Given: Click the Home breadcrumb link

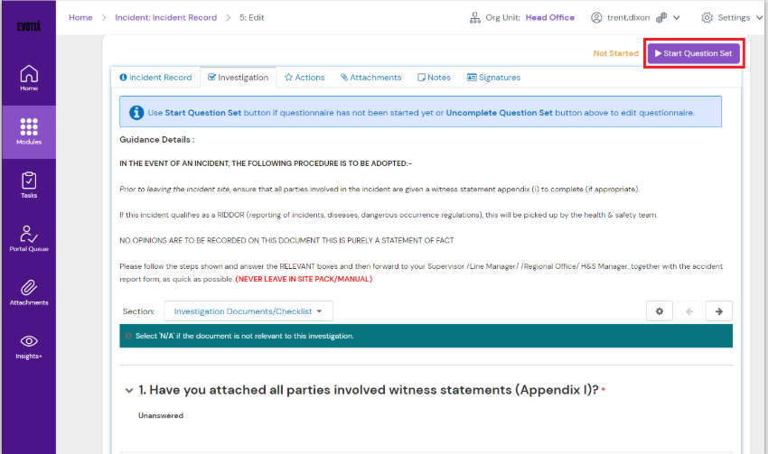Looking at the screenshot, I should click(x=80, y=17).
